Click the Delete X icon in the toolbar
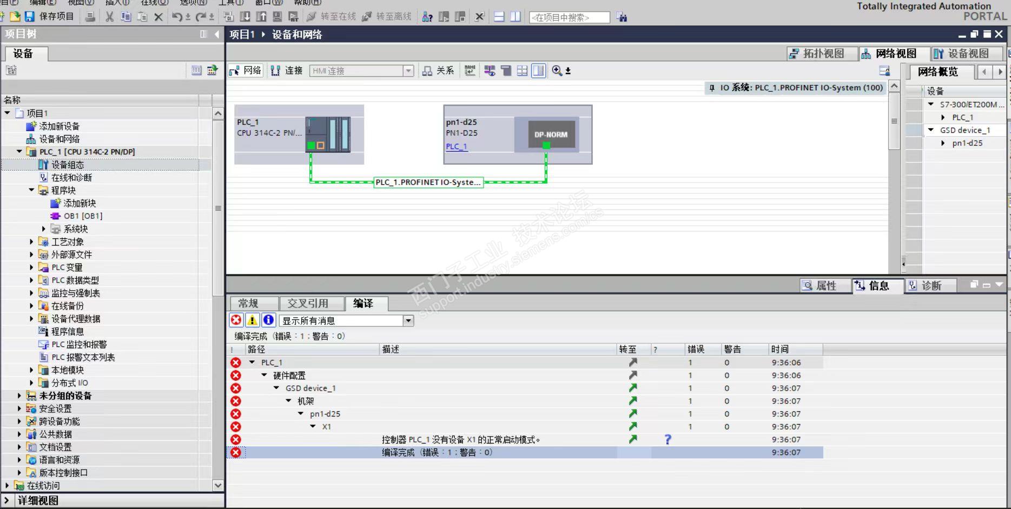 158,17
